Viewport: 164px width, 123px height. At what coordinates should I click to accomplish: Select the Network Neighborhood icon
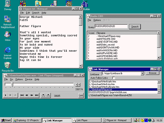7,20
